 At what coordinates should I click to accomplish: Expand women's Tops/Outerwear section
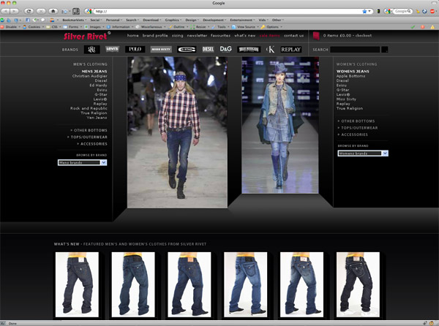tap(358, 128)
